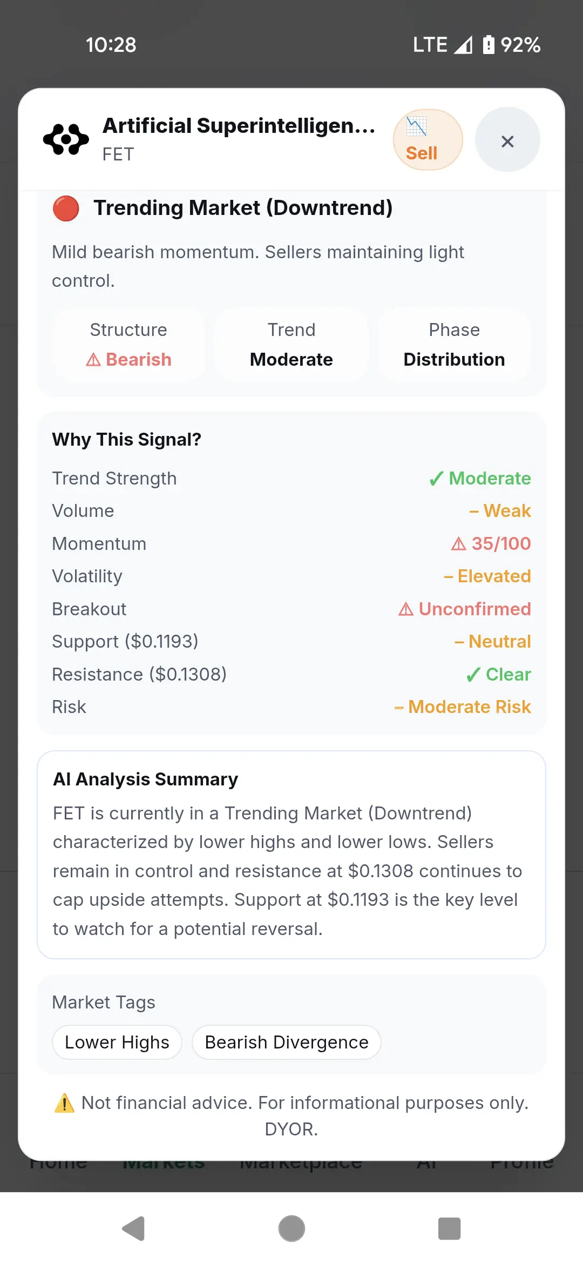This screenshot has height=1264, width=583.
Task: Open the Bearish Divergence market tag
Action: pyautogui.click(x=287, y=1042)
